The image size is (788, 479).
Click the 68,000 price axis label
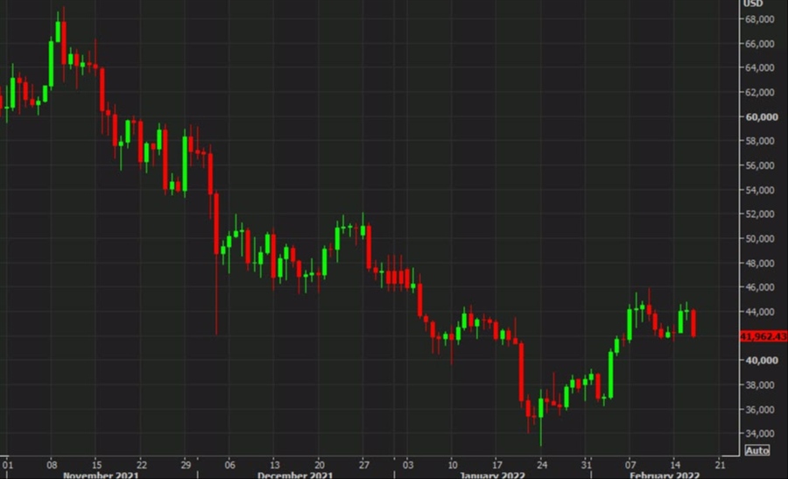(760, 19)
